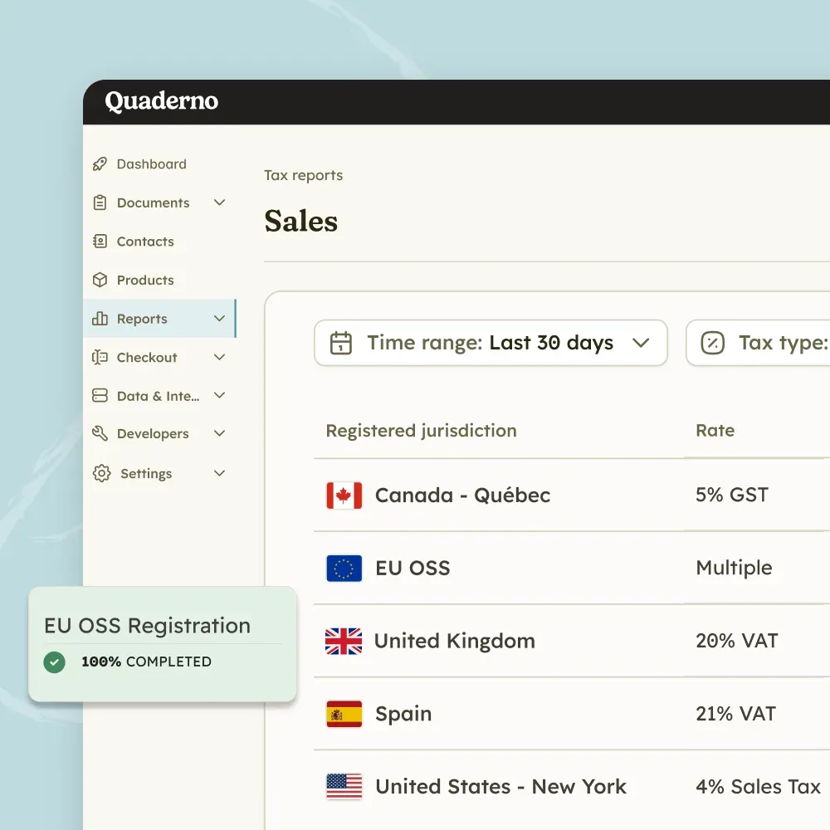Select the 'Spain' jurisdiction row
This screenshot has height=830, width=830.
pos(572,714)
